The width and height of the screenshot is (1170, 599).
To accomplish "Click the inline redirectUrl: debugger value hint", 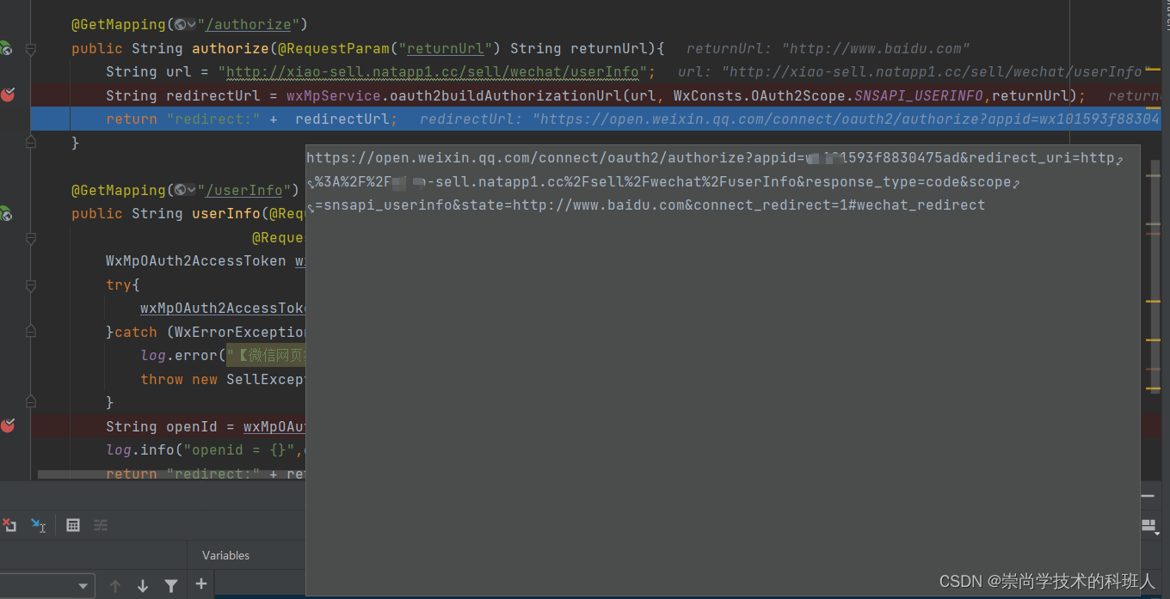I will pos(790,119).
